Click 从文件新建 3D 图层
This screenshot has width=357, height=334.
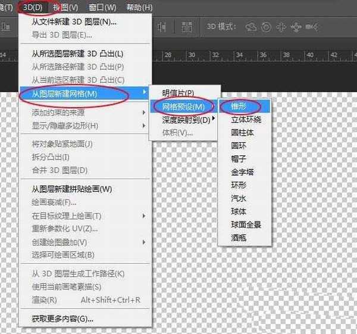point(74,22)
